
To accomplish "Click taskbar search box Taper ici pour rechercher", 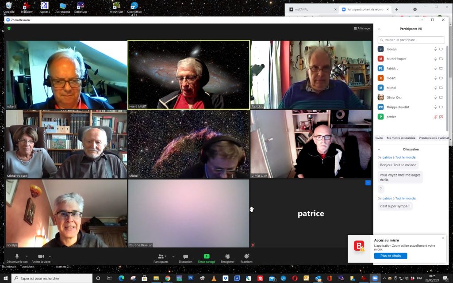I will point(52,279).
